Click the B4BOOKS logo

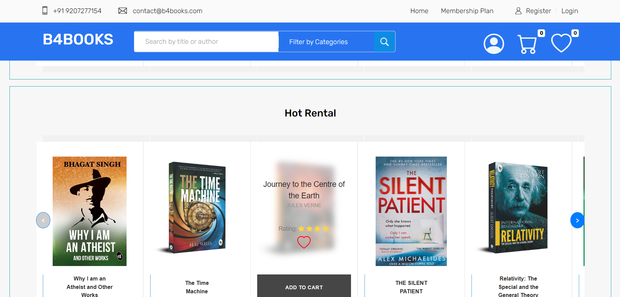coord(78,39)
